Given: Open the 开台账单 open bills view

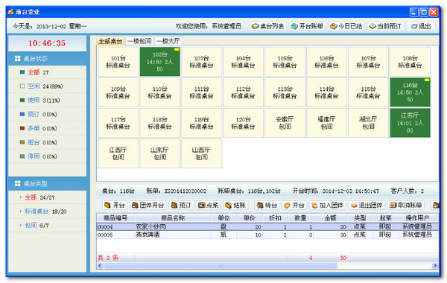Looking at the screenshot, I should (x=307, y=26).
